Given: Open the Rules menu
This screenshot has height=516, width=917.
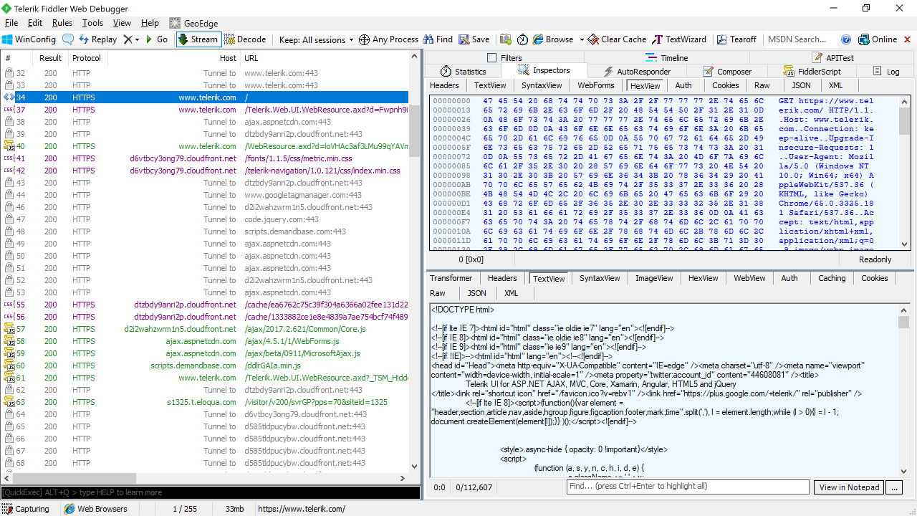Looking at the screenshot, I should click(62, 23).
